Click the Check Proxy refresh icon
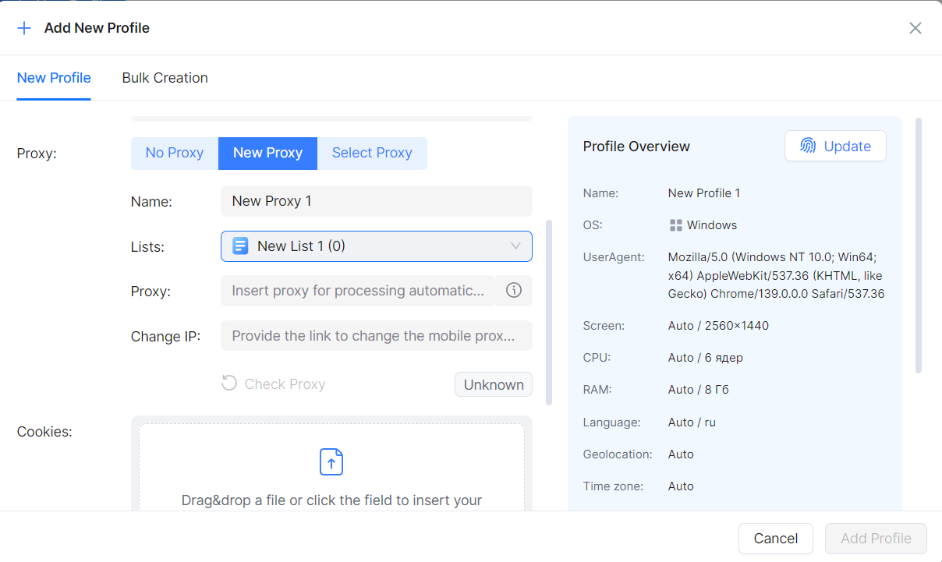Viewport: 942px width, 562px height. coord(229,384)
